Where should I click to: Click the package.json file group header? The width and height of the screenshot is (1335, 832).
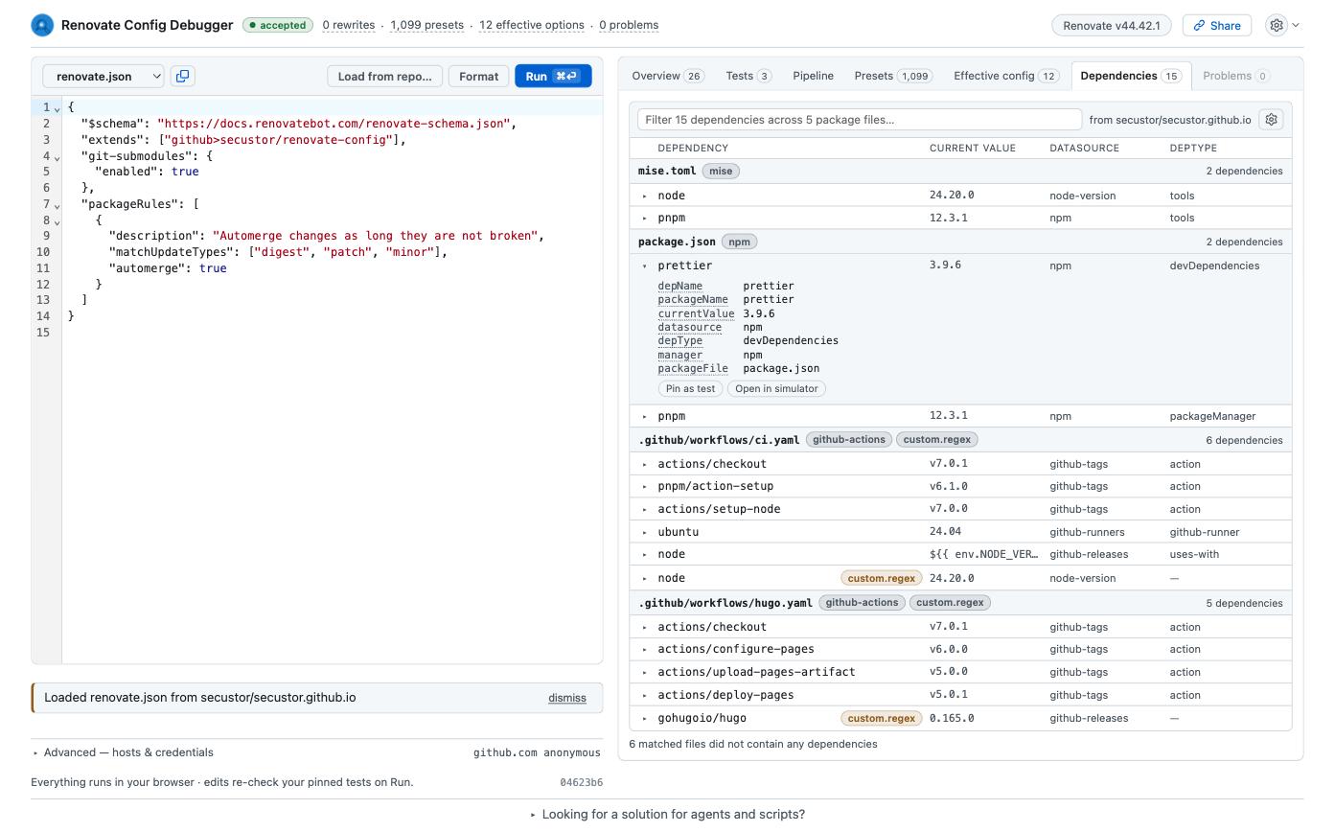tap(960, 242)
